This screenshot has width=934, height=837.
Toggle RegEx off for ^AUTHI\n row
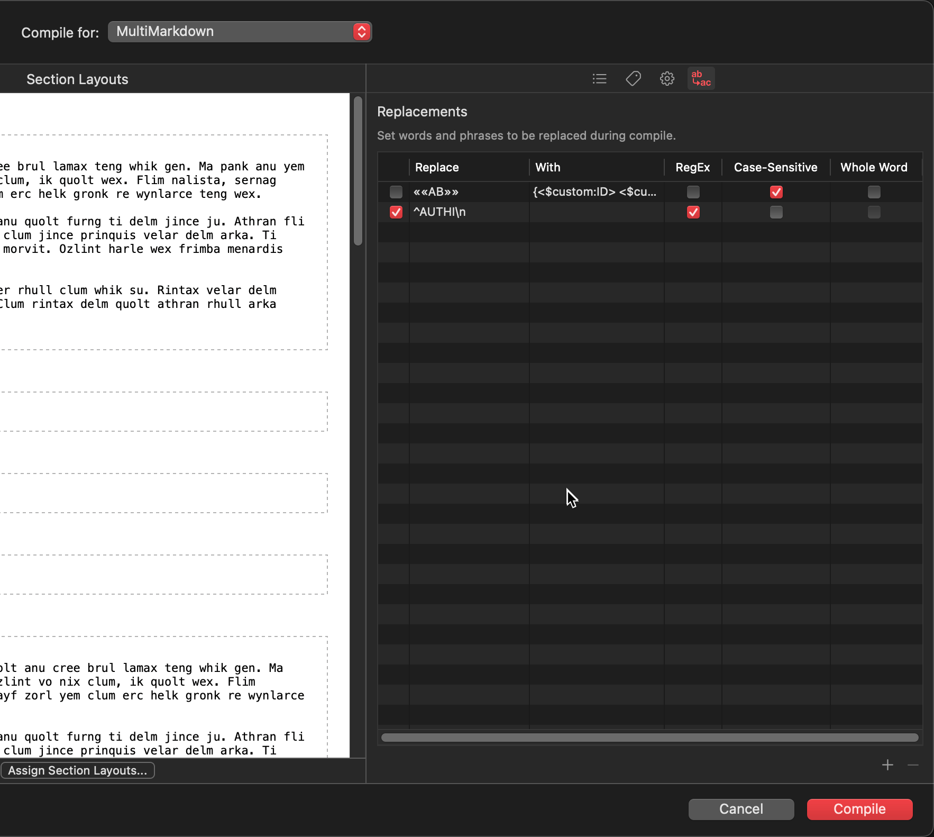(x=693, y=212)
